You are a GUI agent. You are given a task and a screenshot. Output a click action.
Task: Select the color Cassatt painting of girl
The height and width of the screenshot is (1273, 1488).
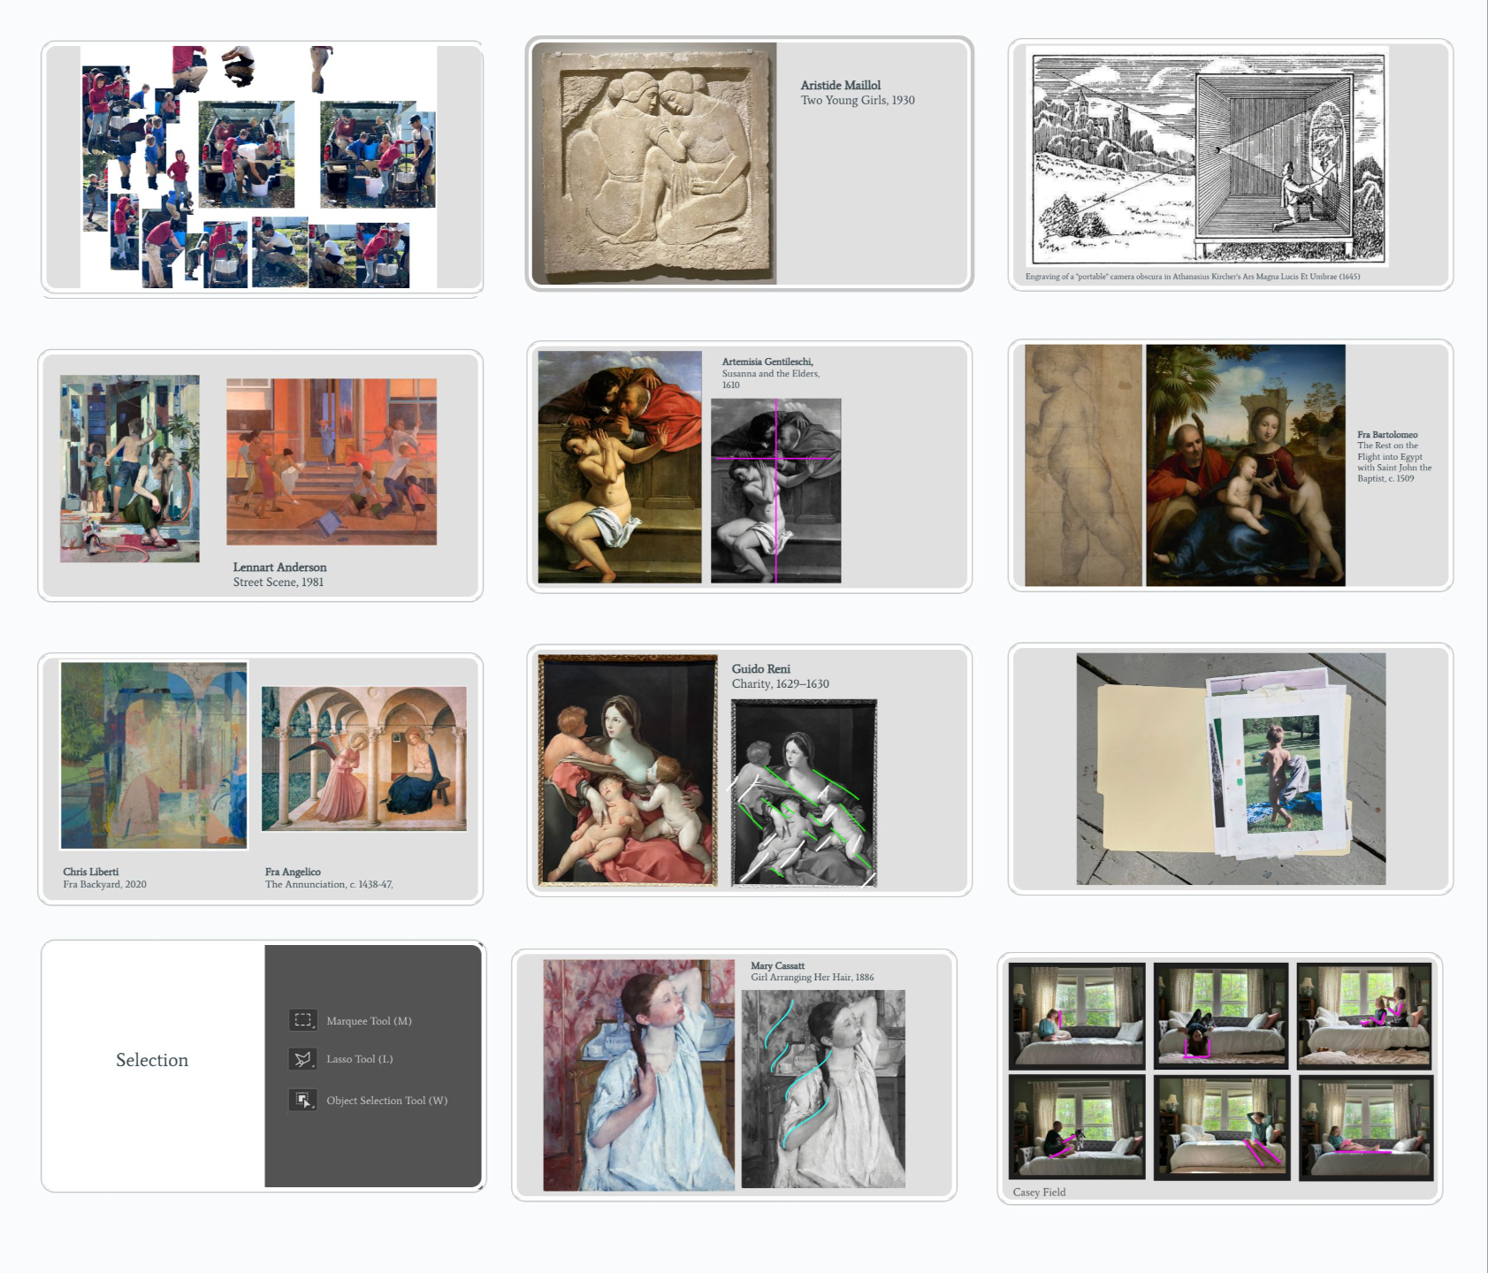[638, 1075]
